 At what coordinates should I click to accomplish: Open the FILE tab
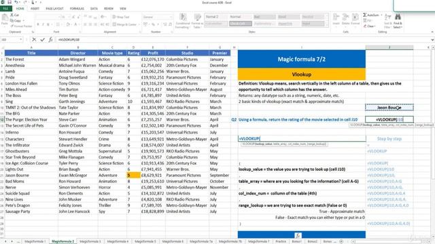pos(5,9)
